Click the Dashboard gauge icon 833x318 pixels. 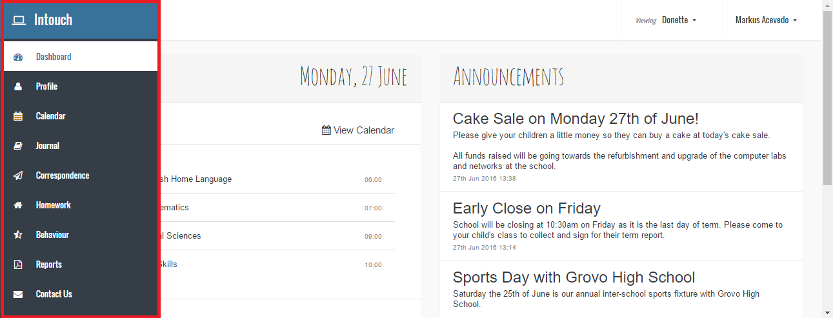[18, 57]
